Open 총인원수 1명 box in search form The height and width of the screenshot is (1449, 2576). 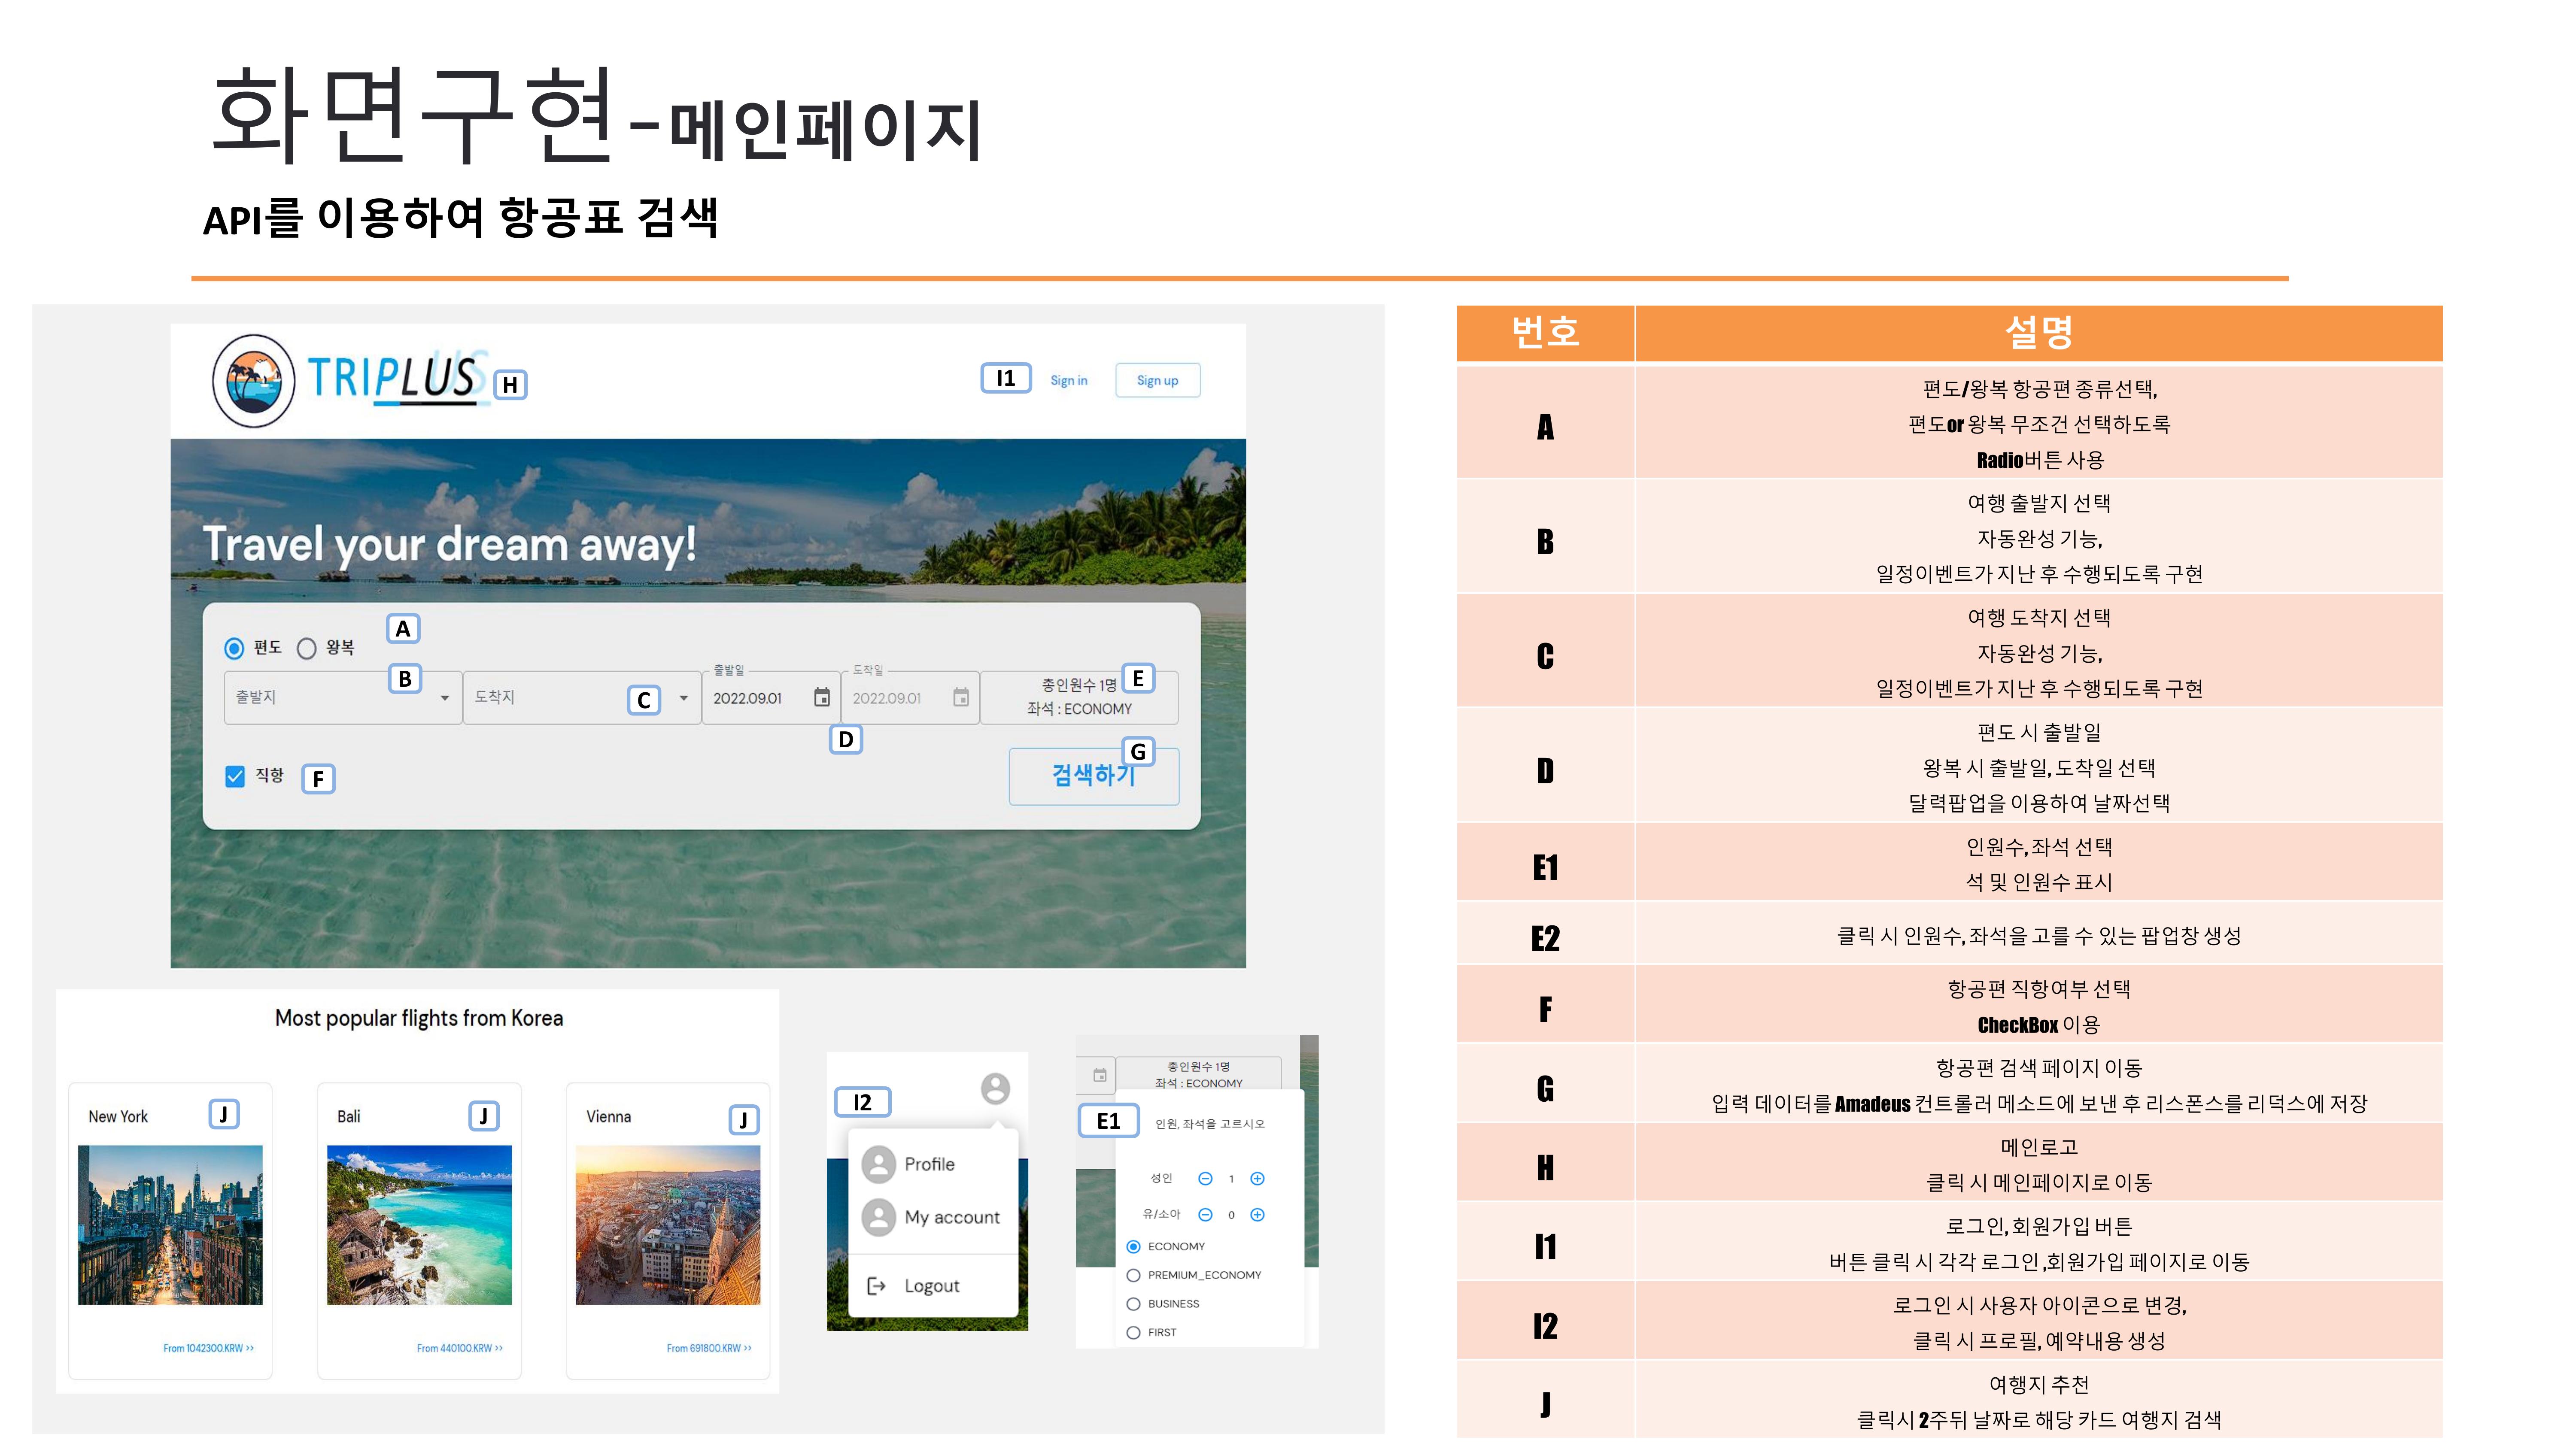coord(1079,697)
